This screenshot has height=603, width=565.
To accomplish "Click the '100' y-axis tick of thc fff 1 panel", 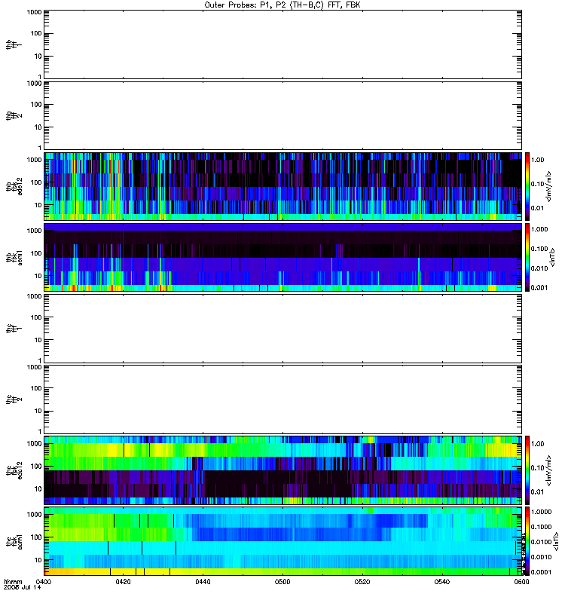I will point(36,317).
